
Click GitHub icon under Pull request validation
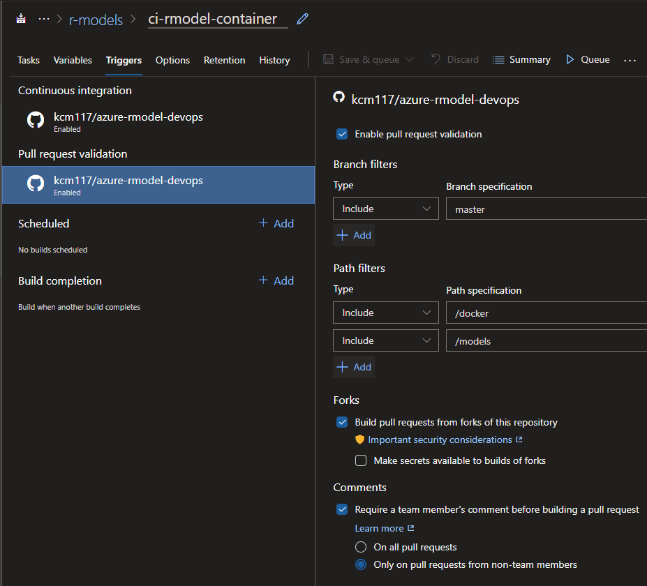36,183
